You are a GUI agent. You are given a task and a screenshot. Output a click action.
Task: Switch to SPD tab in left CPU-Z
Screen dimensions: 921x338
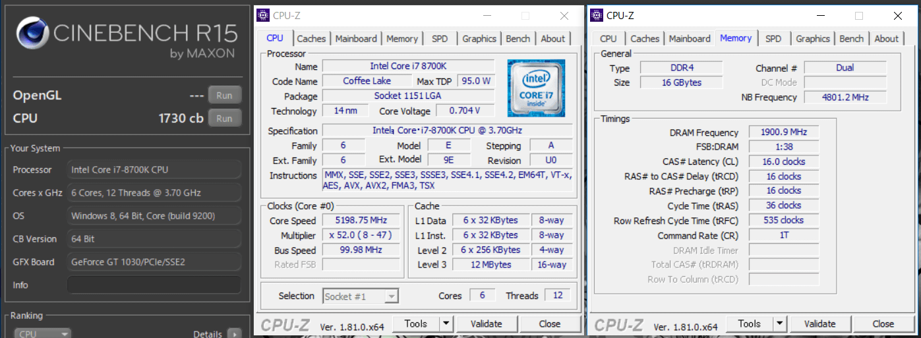(440, 39)
